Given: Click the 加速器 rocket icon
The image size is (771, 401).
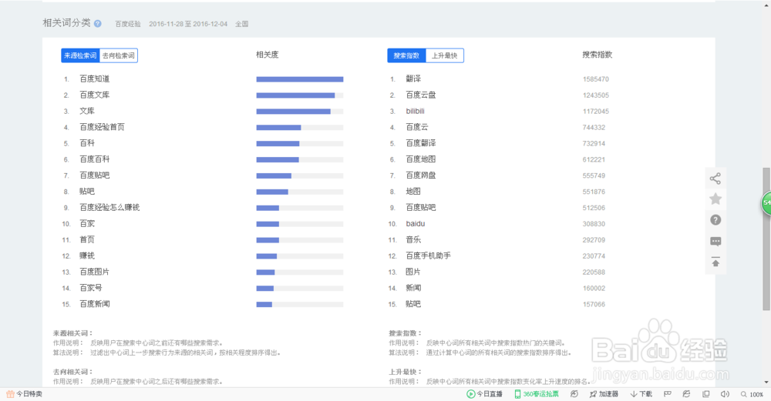Looking at the screenshot, I should pyautogui.click(x=593, y=393).
